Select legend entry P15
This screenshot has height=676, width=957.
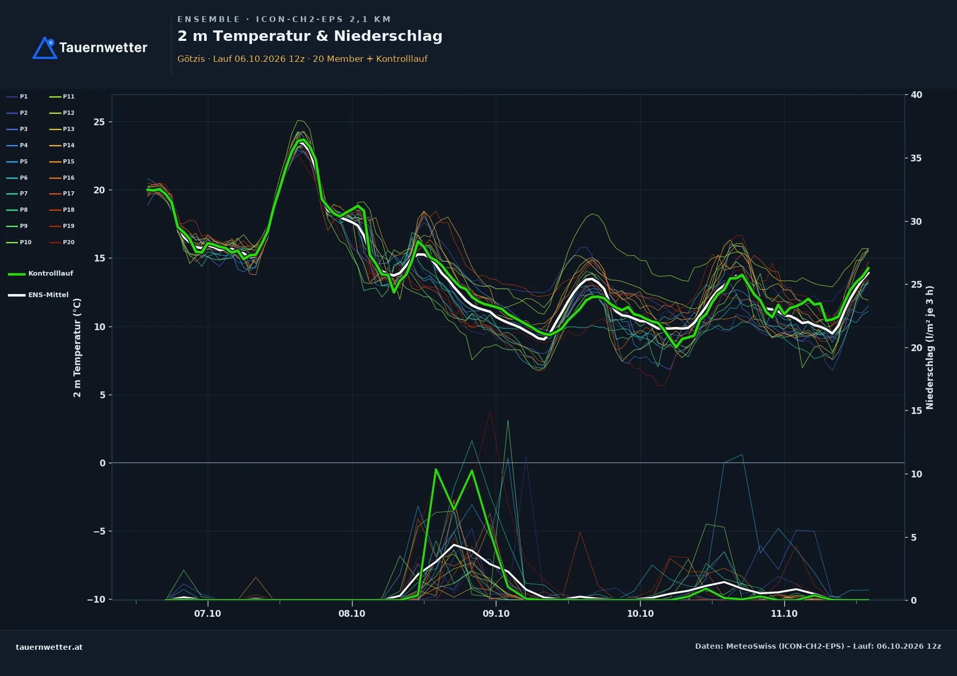(62, 162)
